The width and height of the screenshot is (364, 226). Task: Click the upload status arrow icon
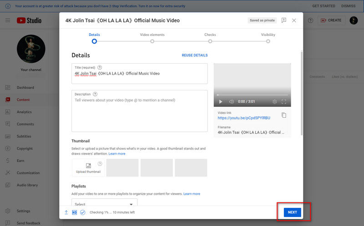[x=66, y=212]
